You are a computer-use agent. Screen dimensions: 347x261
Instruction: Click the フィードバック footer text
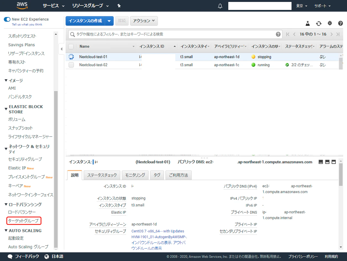(x=27, y=256)
